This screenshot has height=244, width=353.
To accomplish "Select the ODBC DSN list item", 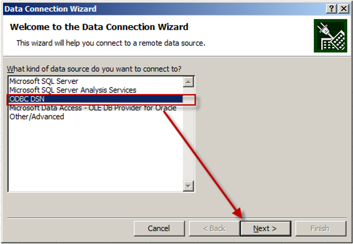I will point(27,99).
